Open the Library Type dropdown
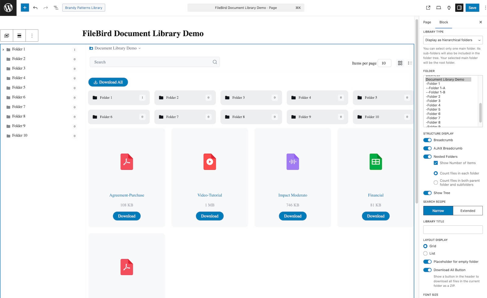Image resolution: width=487 pixels, height=298 pixels. click(x=453, y=40)
